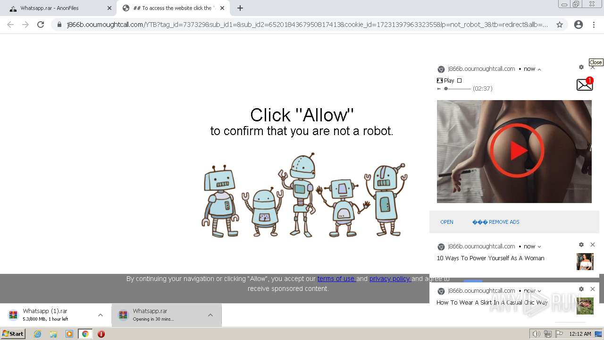The height and width of the screenshot is (340, 604).
Task: Open options for Whatsapp (1).rar download
Action: [x=101, y=315]
